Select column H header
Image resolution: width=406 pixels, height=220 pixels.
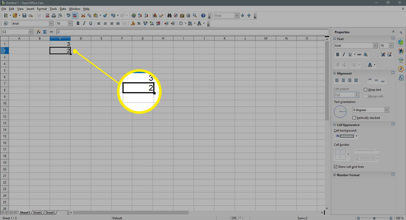pyautogui.click(x=163, y=38)
